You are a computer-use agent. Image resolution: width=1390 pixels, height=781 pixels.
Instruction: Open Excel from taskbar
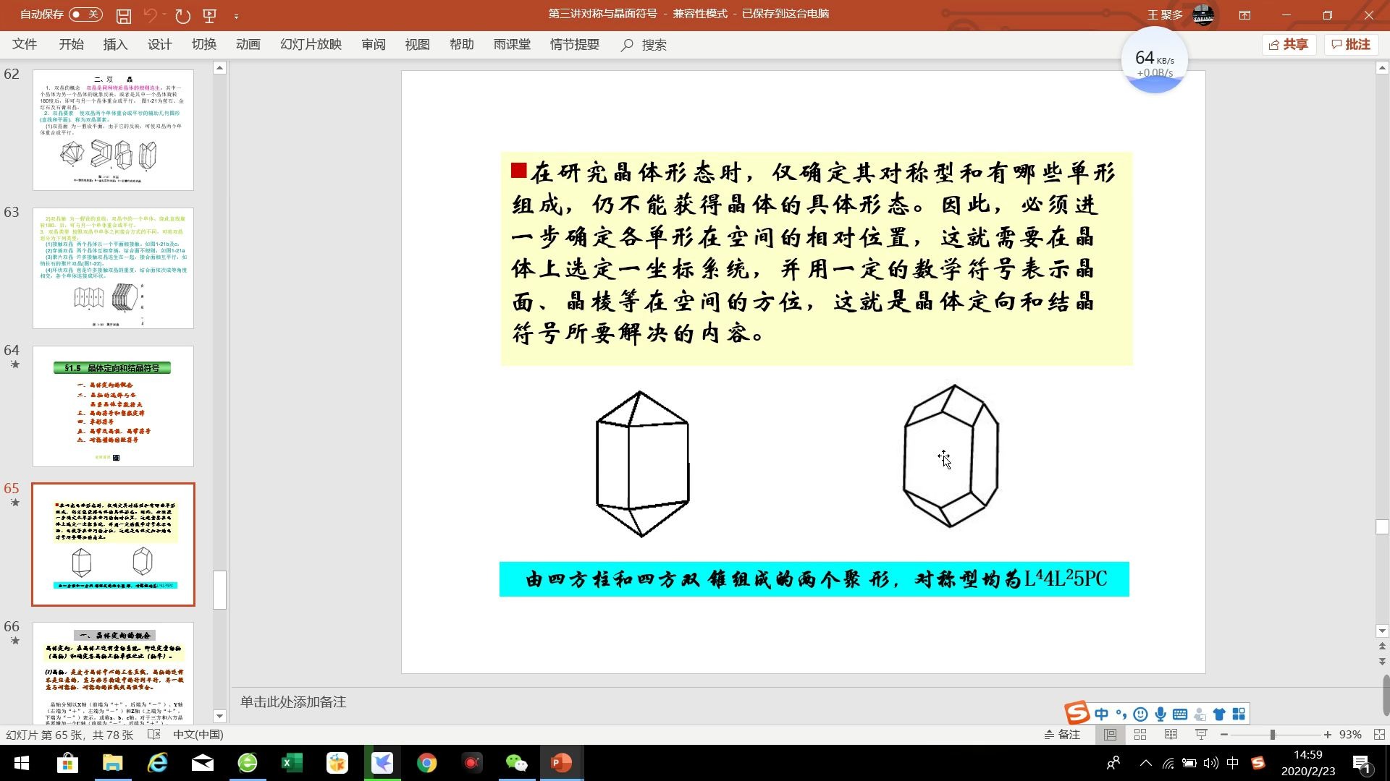(x=292, y=763)
